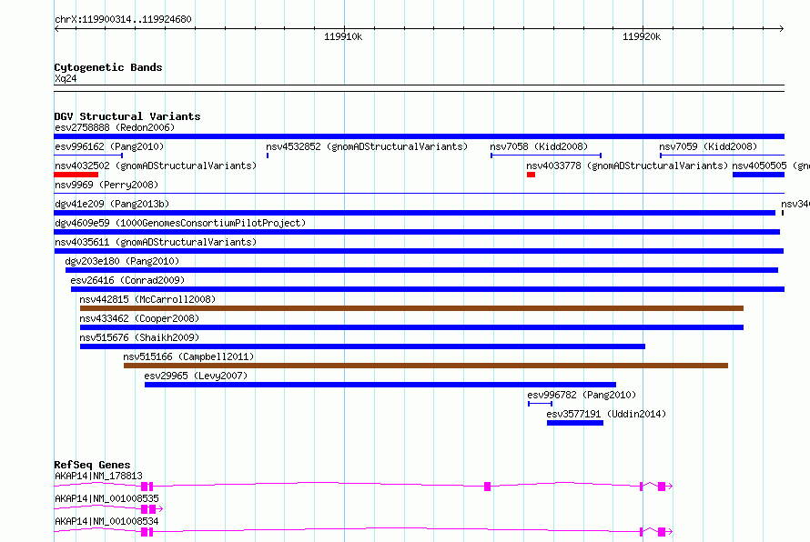Open the esv26416 (Conrad2009) variant bar
The width and height of the screenshot is (810, 542).
tap(428, 289)
